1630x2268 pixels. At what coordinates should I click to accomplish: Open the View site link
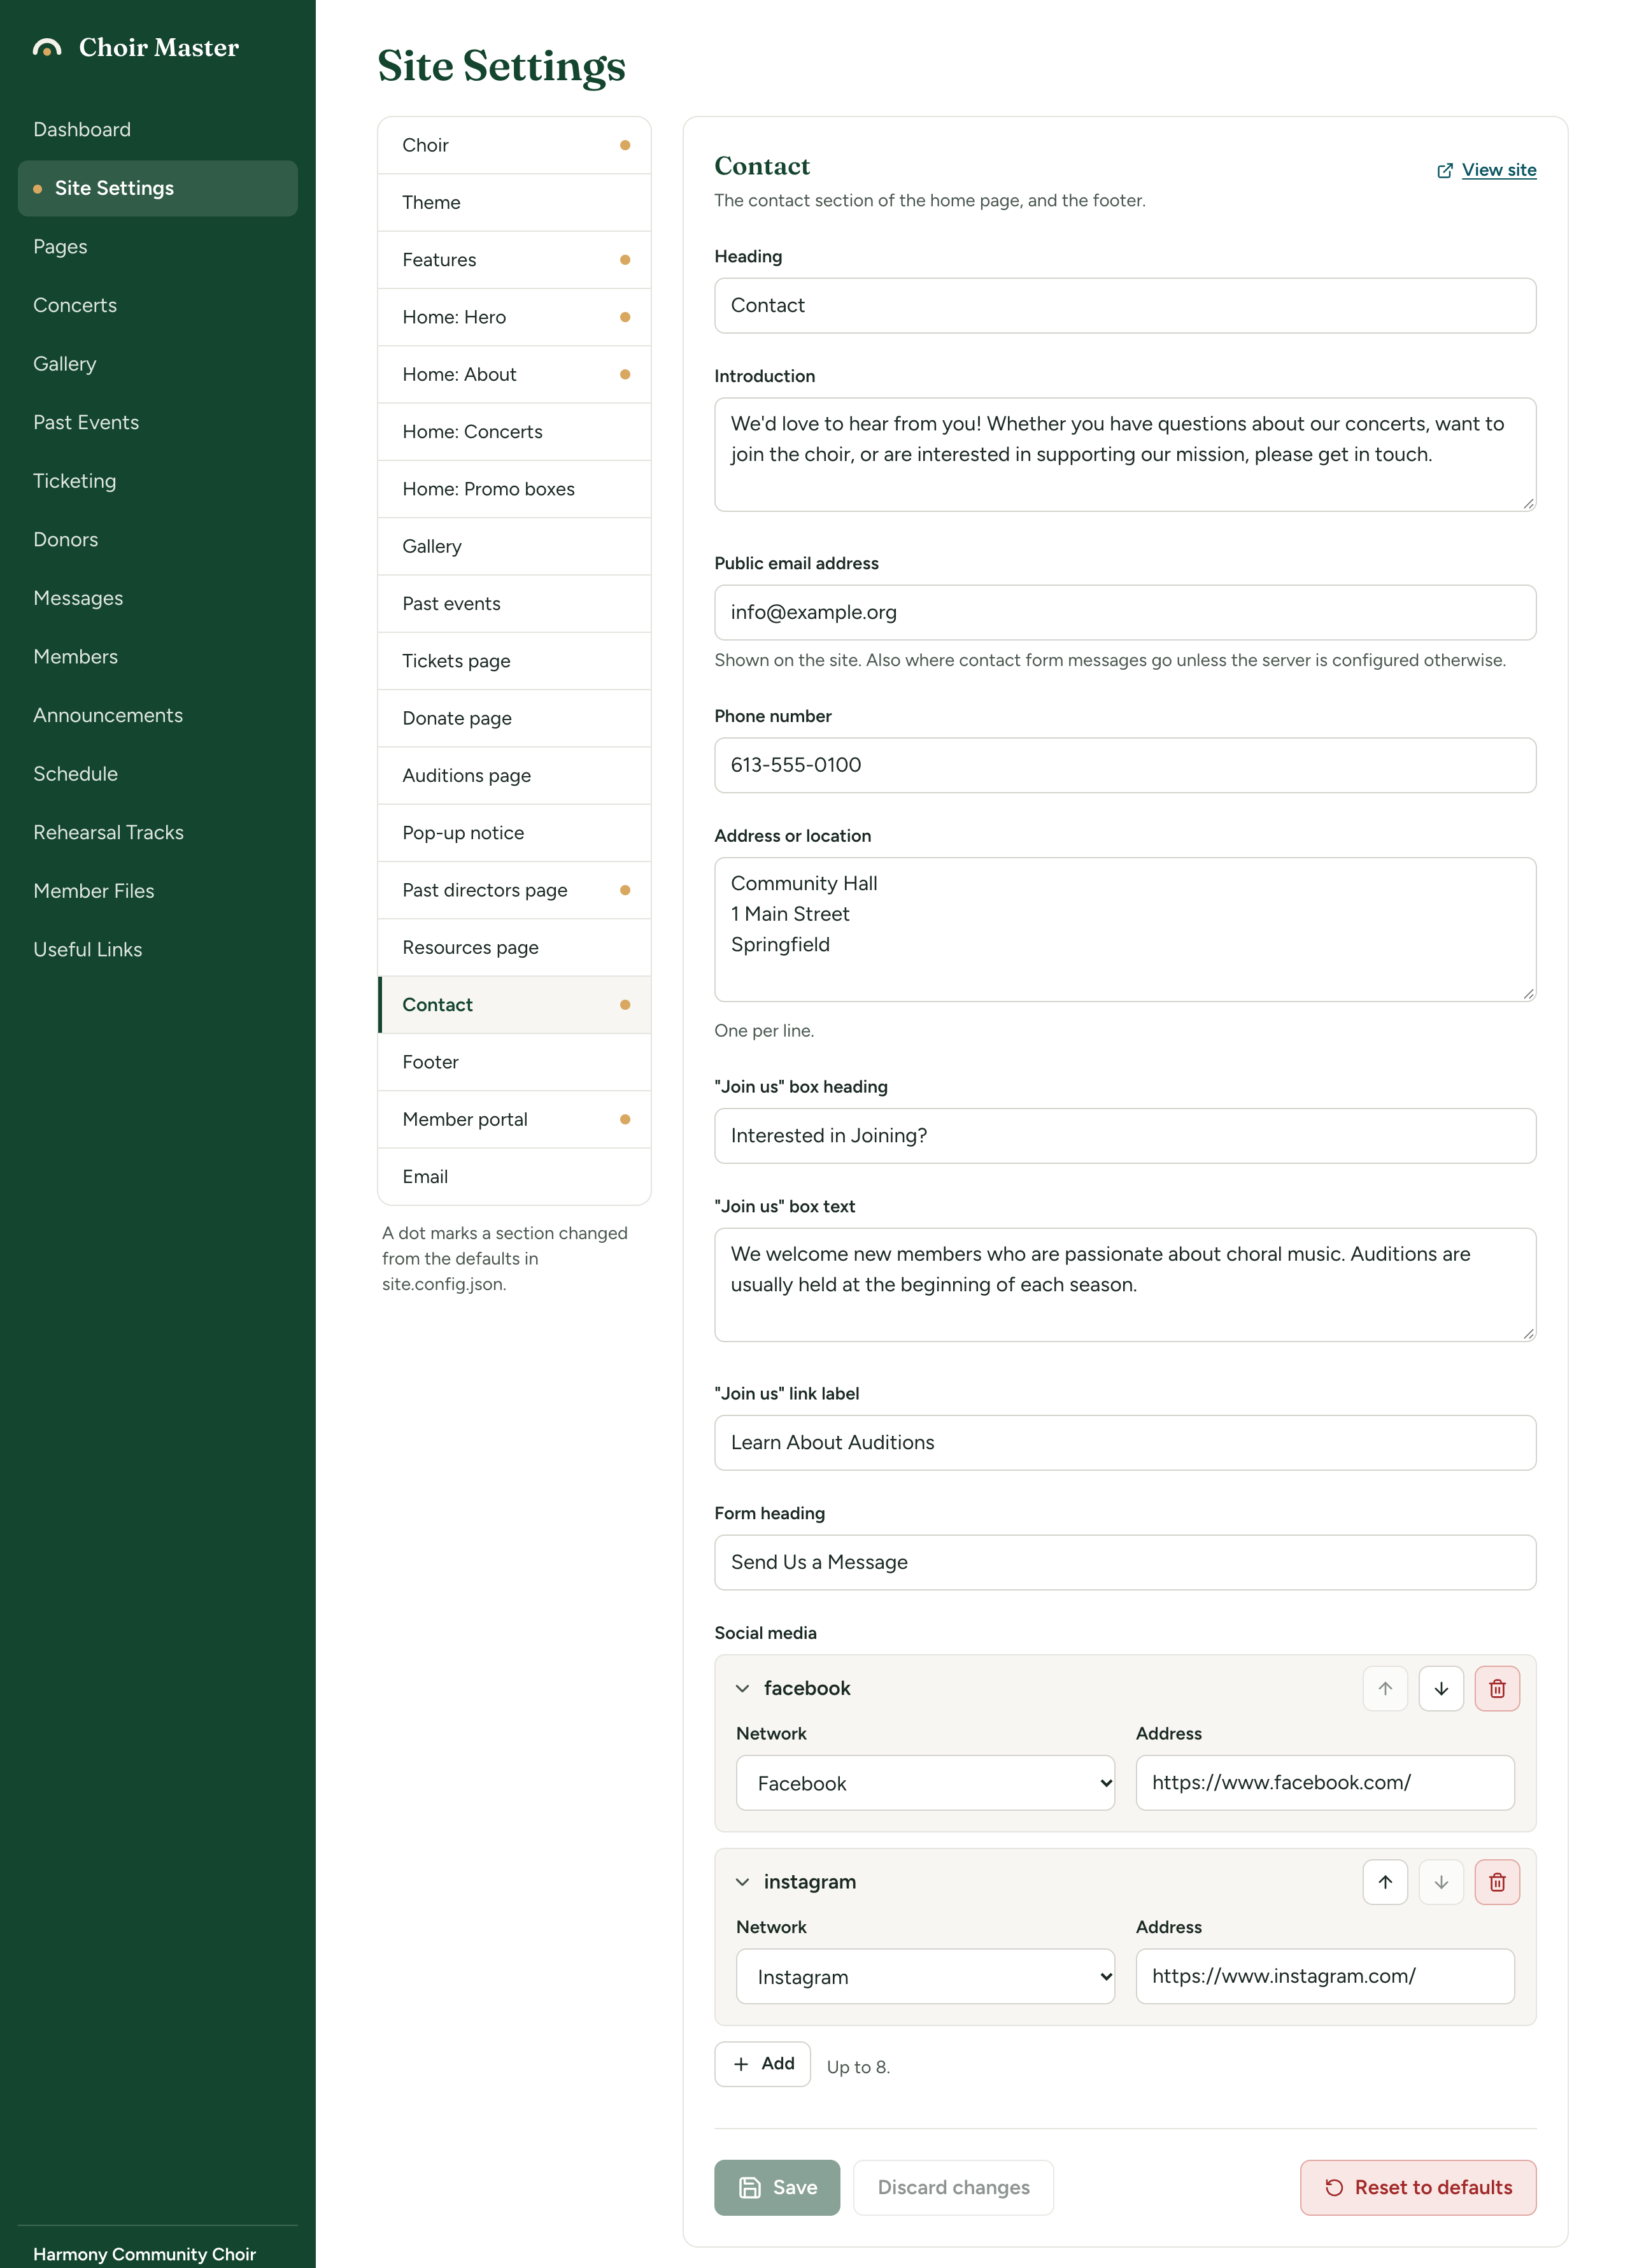click(x=1486, y=170)
